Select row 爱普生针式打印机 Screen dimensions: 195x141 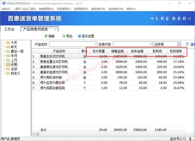[108, 56]
